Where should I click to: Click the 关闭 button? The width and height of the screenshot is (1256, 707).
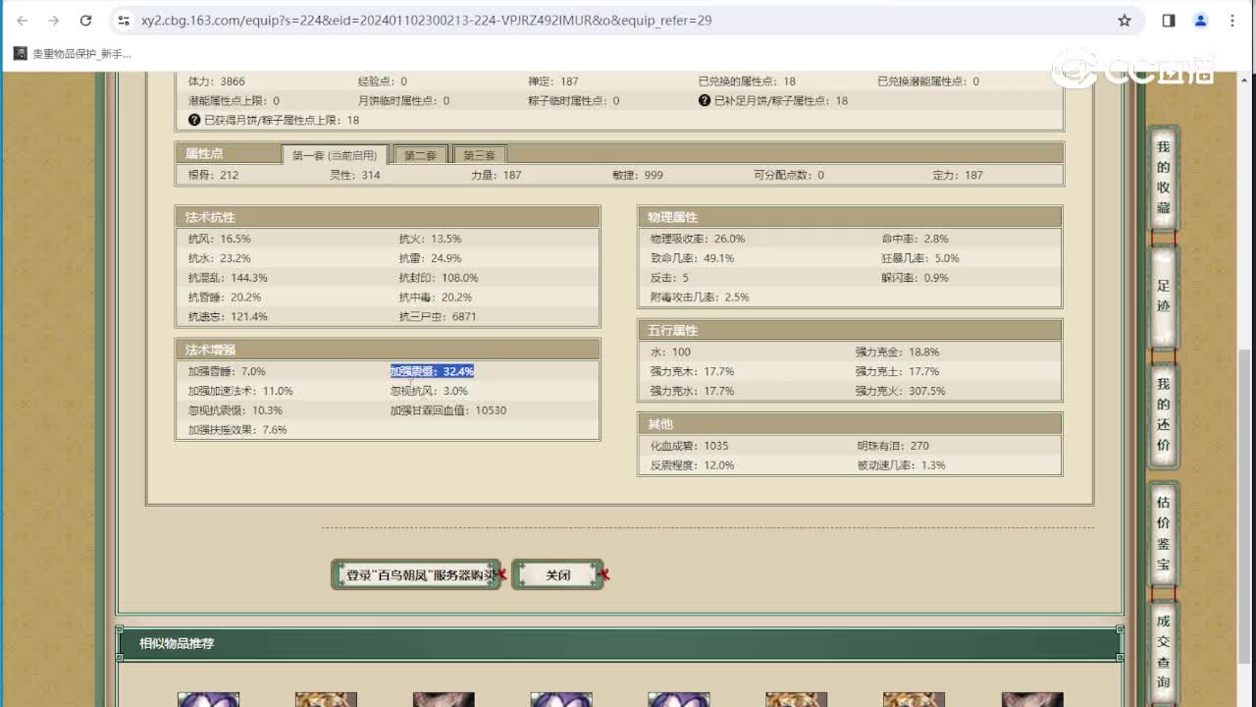point(557,574)
